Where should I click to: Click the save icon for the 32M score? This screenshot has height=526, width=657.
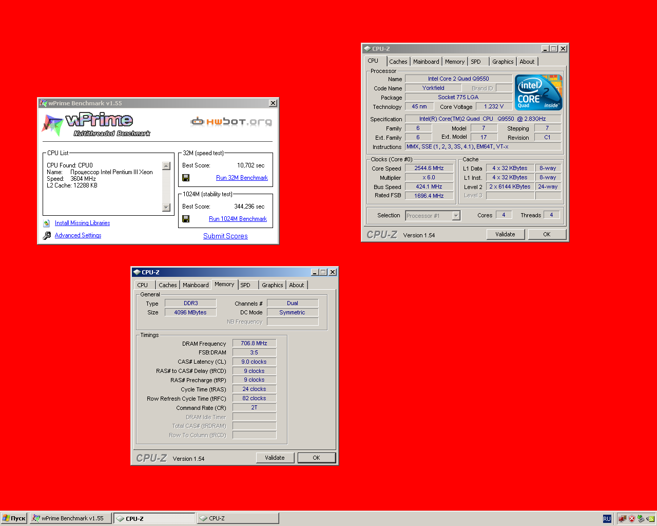point(186,178)
